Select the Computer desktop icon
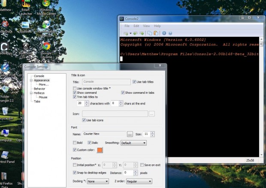 point(6,135)
